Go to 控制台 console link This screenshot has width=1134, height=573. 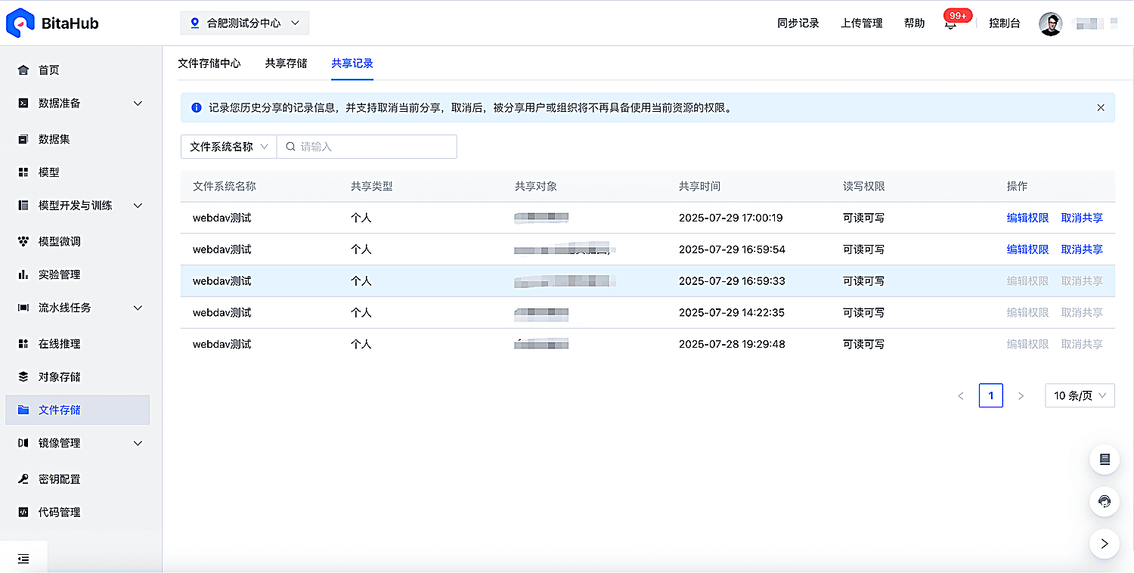tap(1005, 23)
